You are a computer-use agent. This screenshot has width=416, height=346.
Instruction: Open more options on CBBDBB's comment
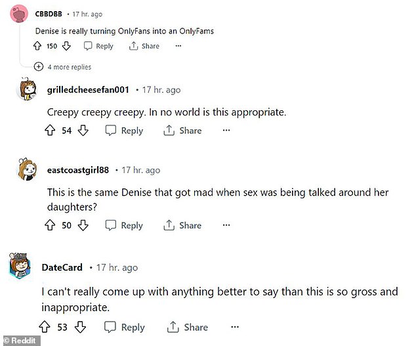178,46
